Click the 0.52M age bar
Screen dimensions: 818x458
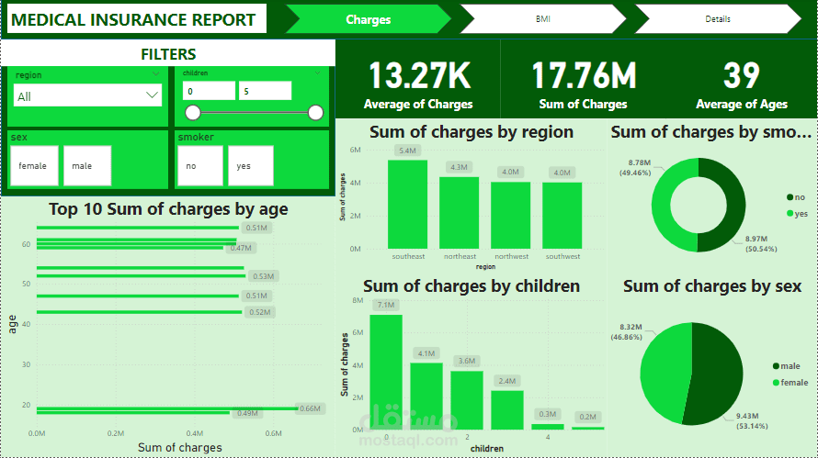pos(140,312)
